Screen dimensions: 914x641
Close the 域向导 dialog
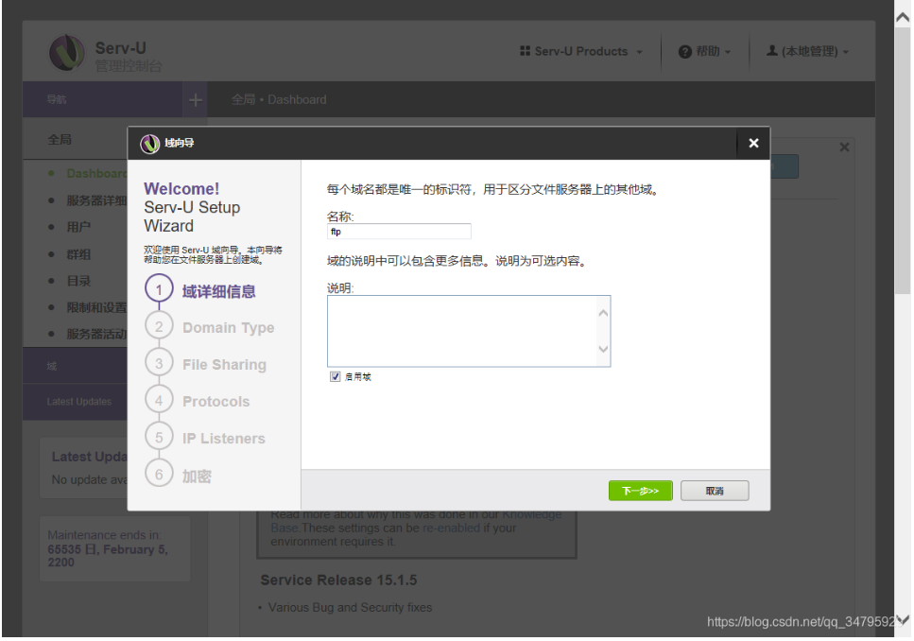tap(753, 144)
